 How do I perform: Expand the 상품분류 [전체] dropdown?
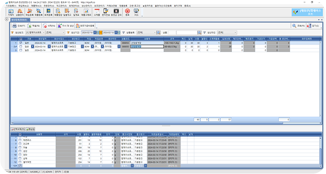(155, 33)
